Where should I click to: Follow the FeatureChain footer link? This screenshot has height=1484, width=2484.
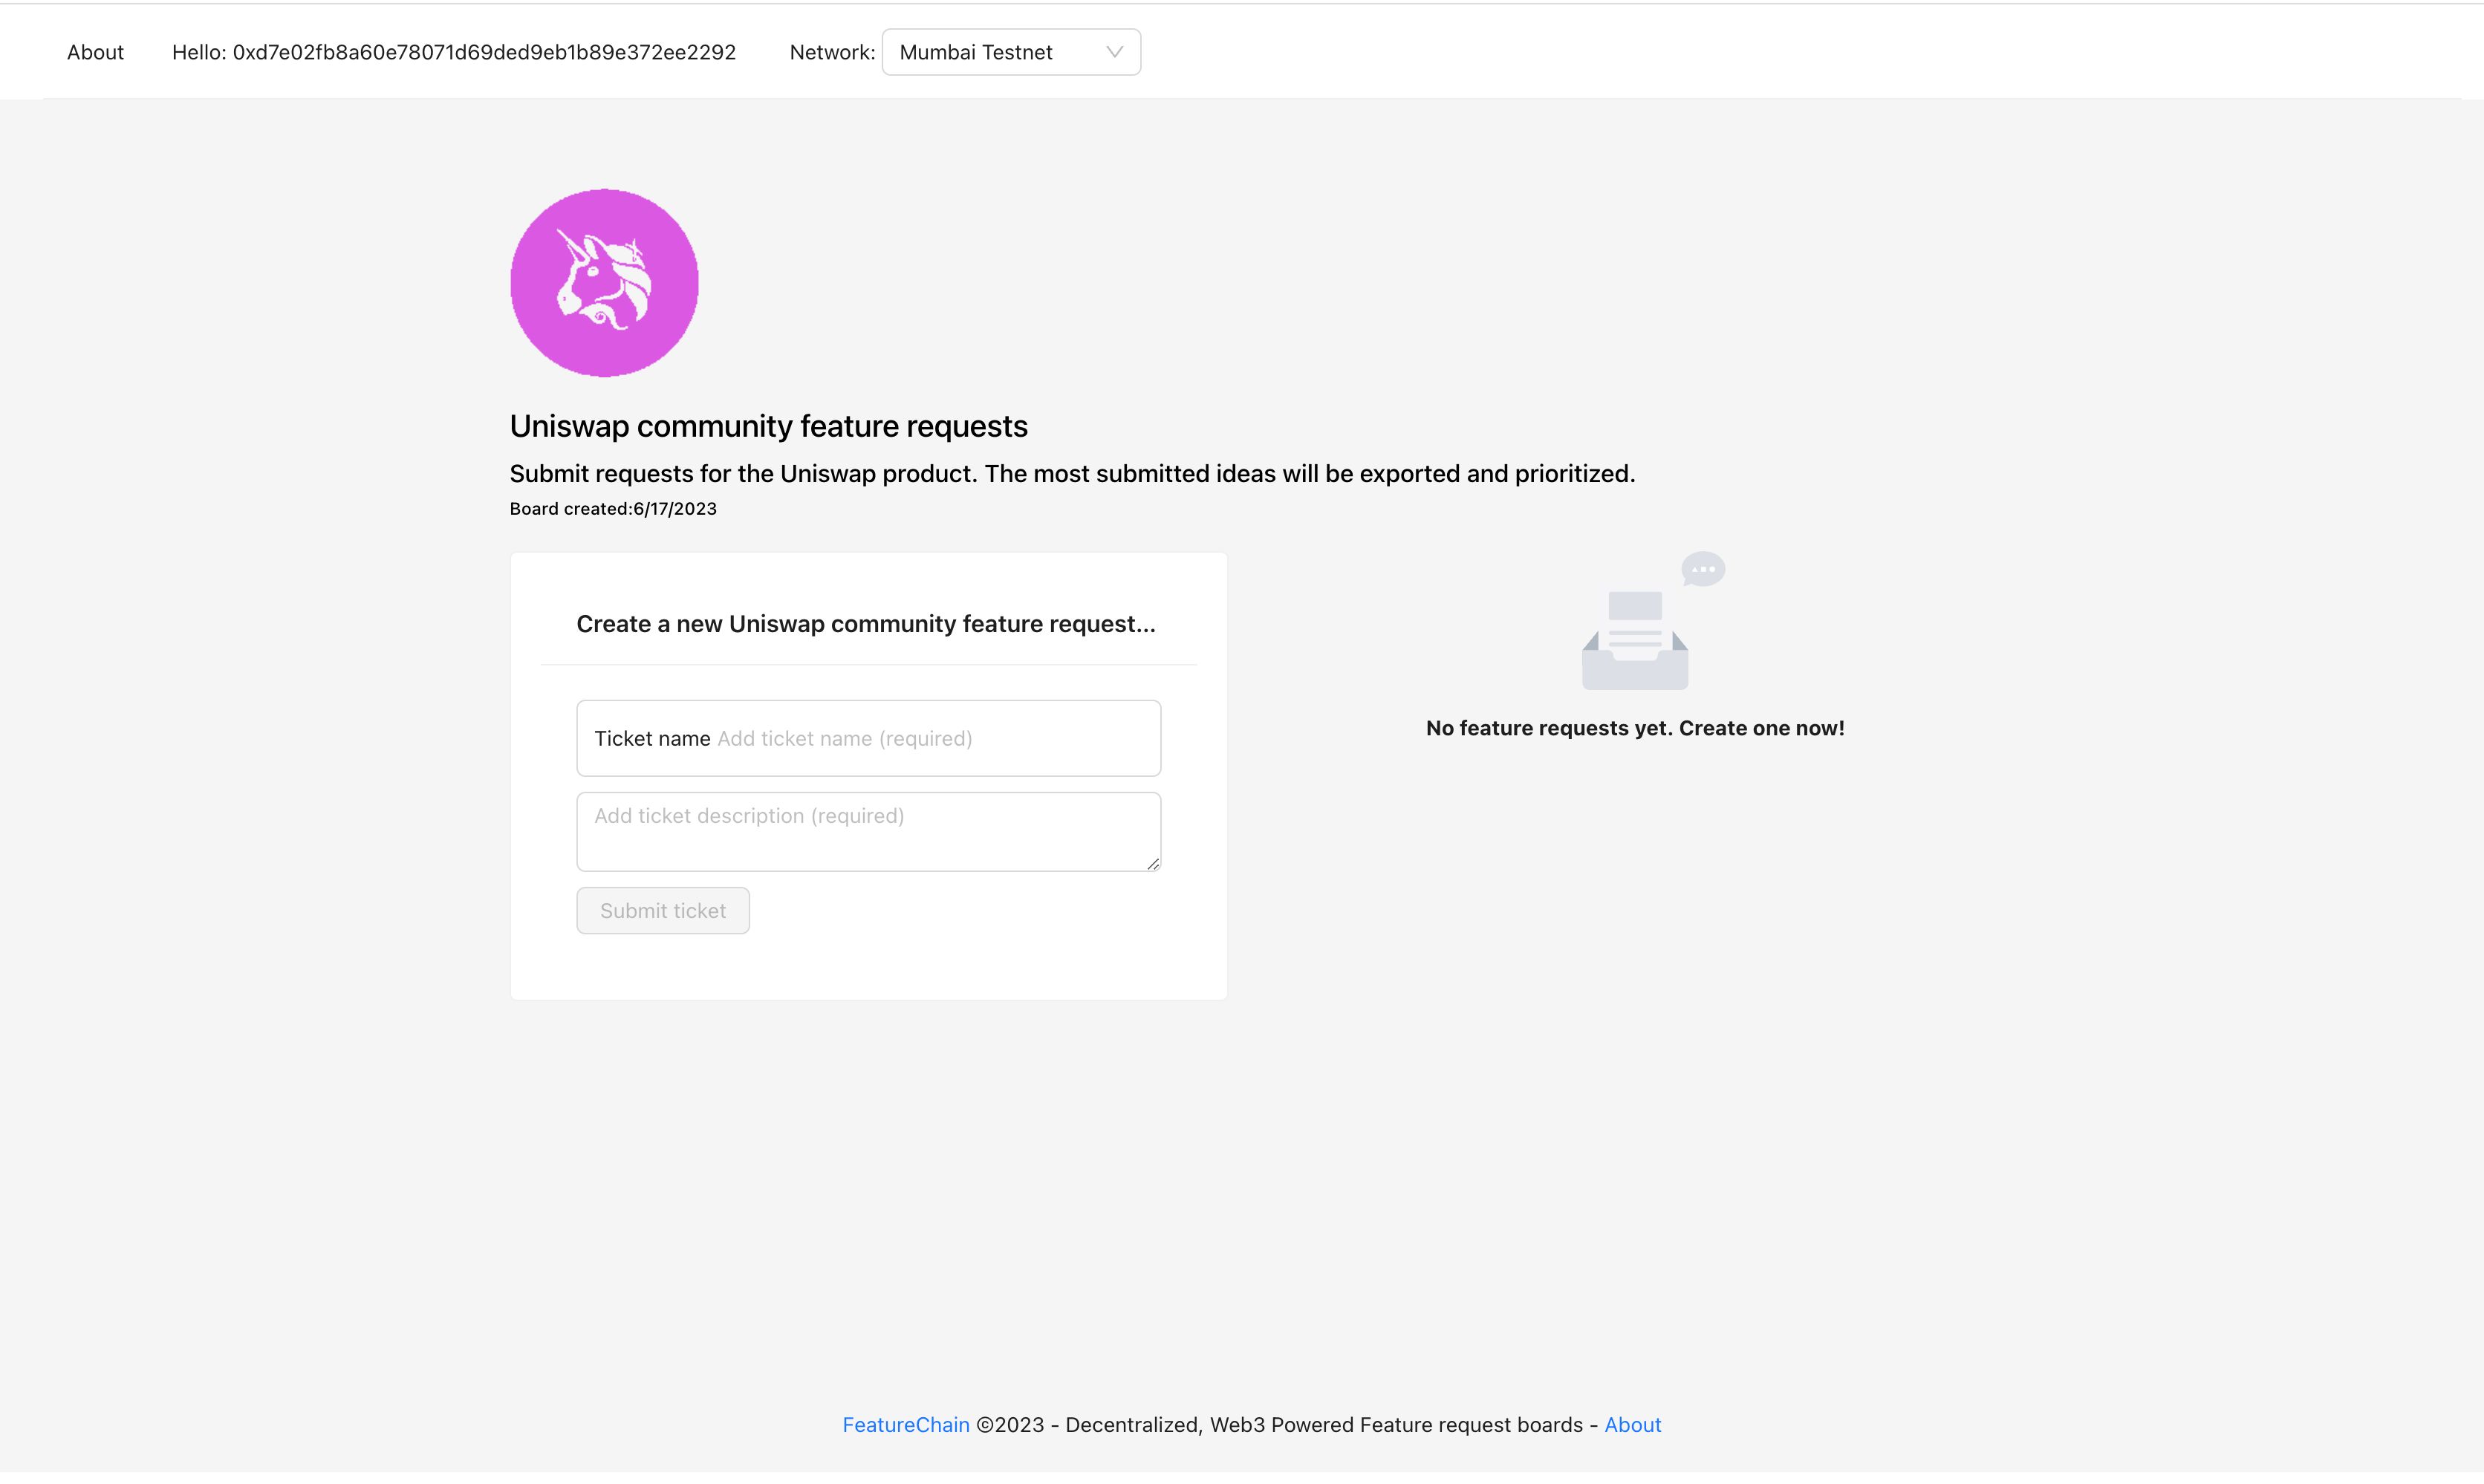[906, 1424]
